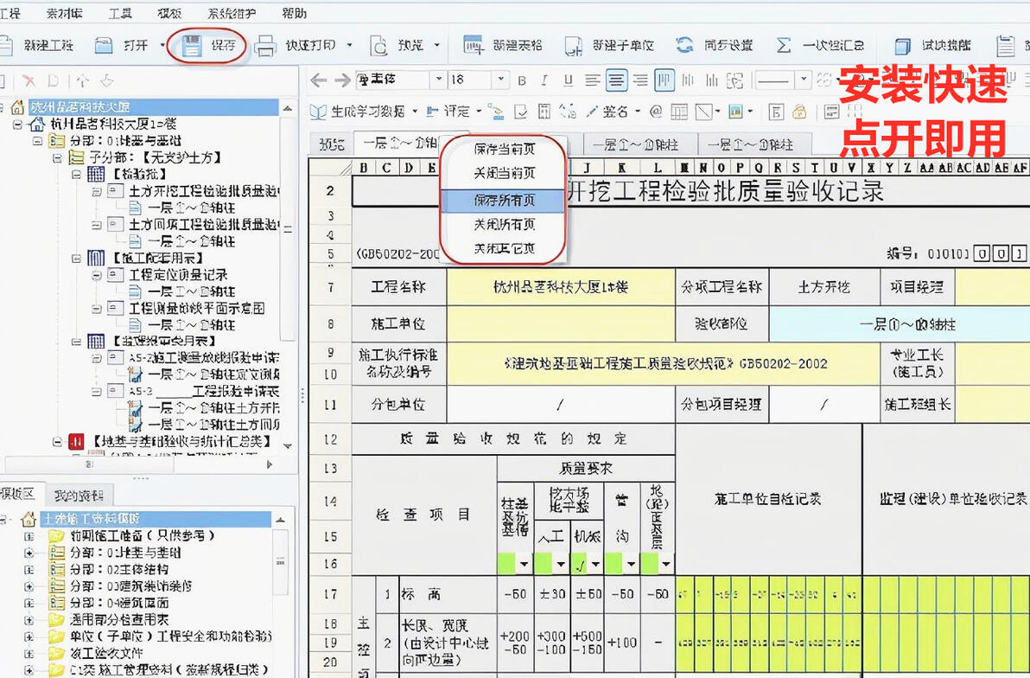The image size is (1030, 678).
Task: Toggle Underline formatting
Action: coord(569,80)
